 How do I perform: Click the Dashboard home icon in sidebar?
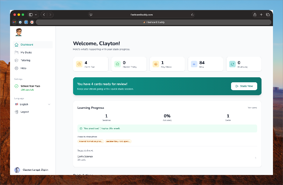pyautogui.click(x=16, y=45)
